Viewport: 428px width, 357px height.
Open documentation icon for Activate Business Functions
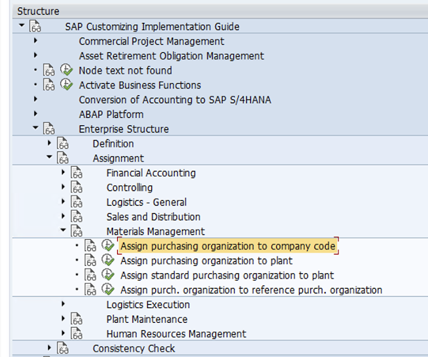49,85
